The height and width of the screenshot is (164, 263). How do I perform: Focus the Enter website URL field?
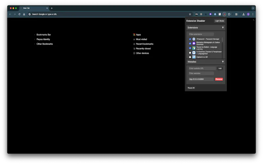(202, 68)
